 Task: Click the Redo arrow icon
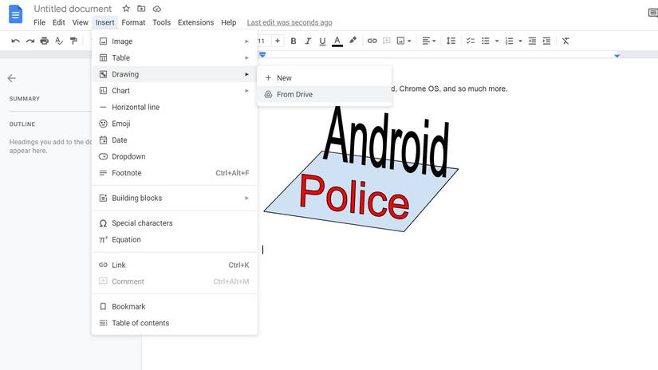click(30, 41)
